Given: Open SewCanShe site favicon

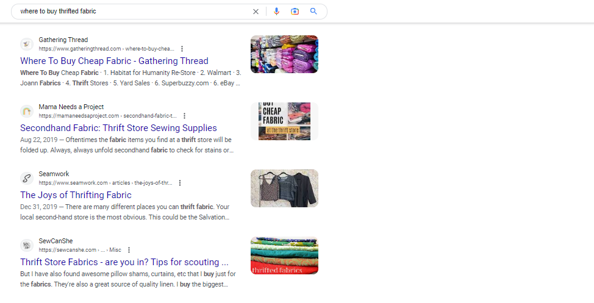Looking at the screenshot, I should (x=26, y=246).
